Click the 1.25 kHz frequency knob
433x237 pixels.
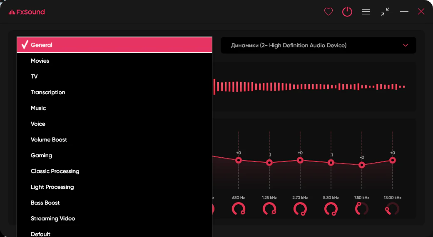[x=269, y=209]
